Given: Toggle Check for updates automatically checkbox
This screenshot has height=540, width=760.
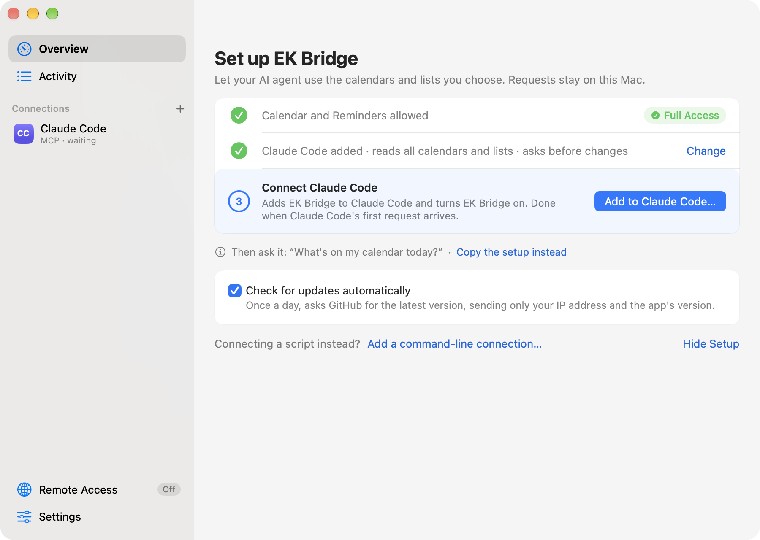Looking at the screenshot, I should click(235, 291).
